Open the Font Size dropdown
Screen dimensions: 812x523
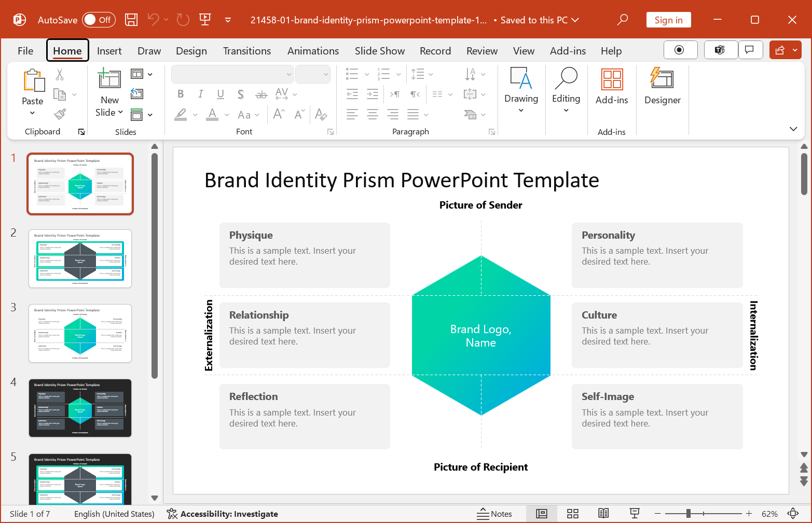[x=325, y=74]
